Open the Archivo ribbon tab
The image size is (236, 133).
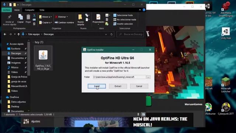[x=7, y=10]
